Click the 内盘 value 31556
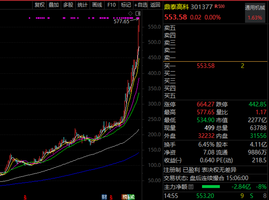 click(258, 136)
